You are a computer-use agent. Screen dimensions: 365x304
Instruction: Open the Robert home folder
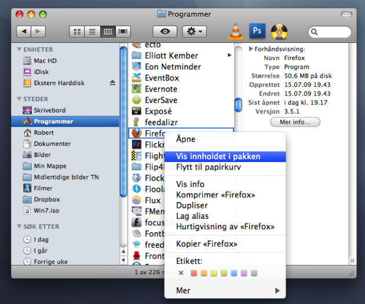coord(65,133)
